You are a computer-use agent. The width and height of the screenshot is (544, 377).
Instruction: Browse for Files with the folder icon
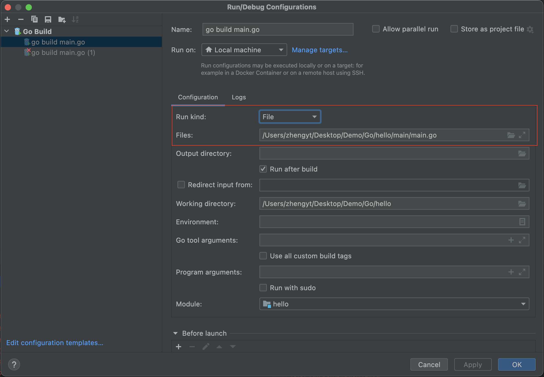click(511, 135)
